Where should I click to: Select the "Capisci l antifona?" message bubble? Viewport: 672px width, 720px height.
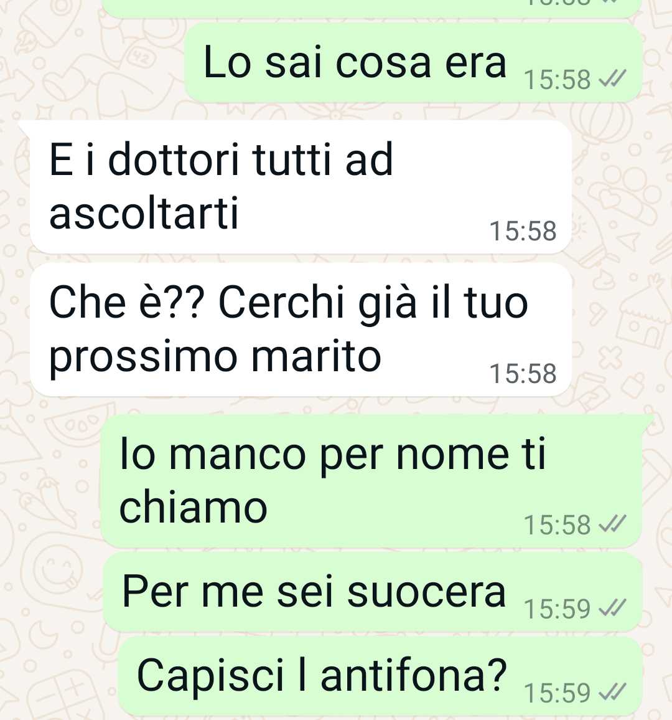pos(380,676)
